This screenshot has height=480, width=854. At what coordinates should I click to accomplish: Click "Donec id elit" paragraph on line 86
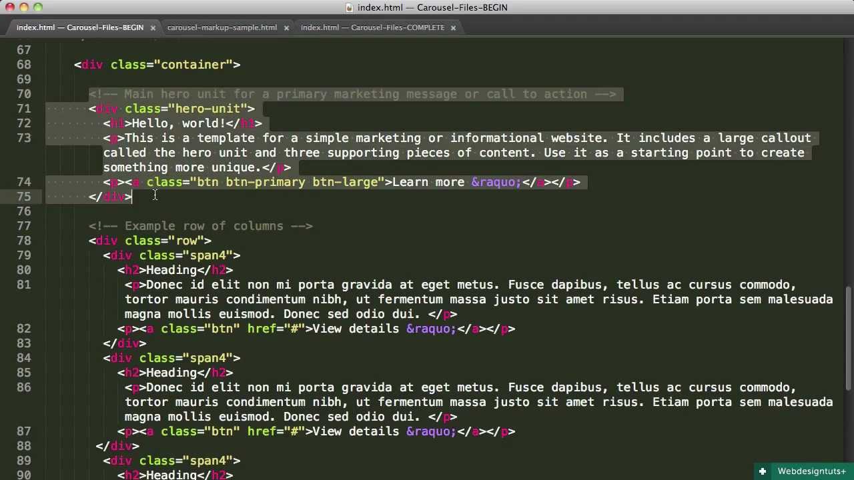478,402
